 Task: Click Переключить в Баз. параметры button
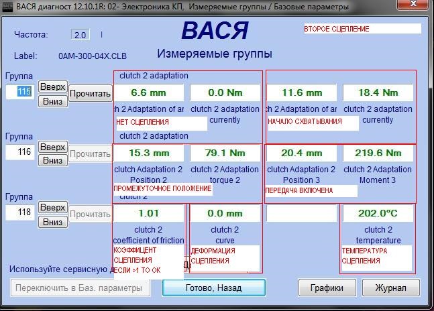(x=80, y=288)
